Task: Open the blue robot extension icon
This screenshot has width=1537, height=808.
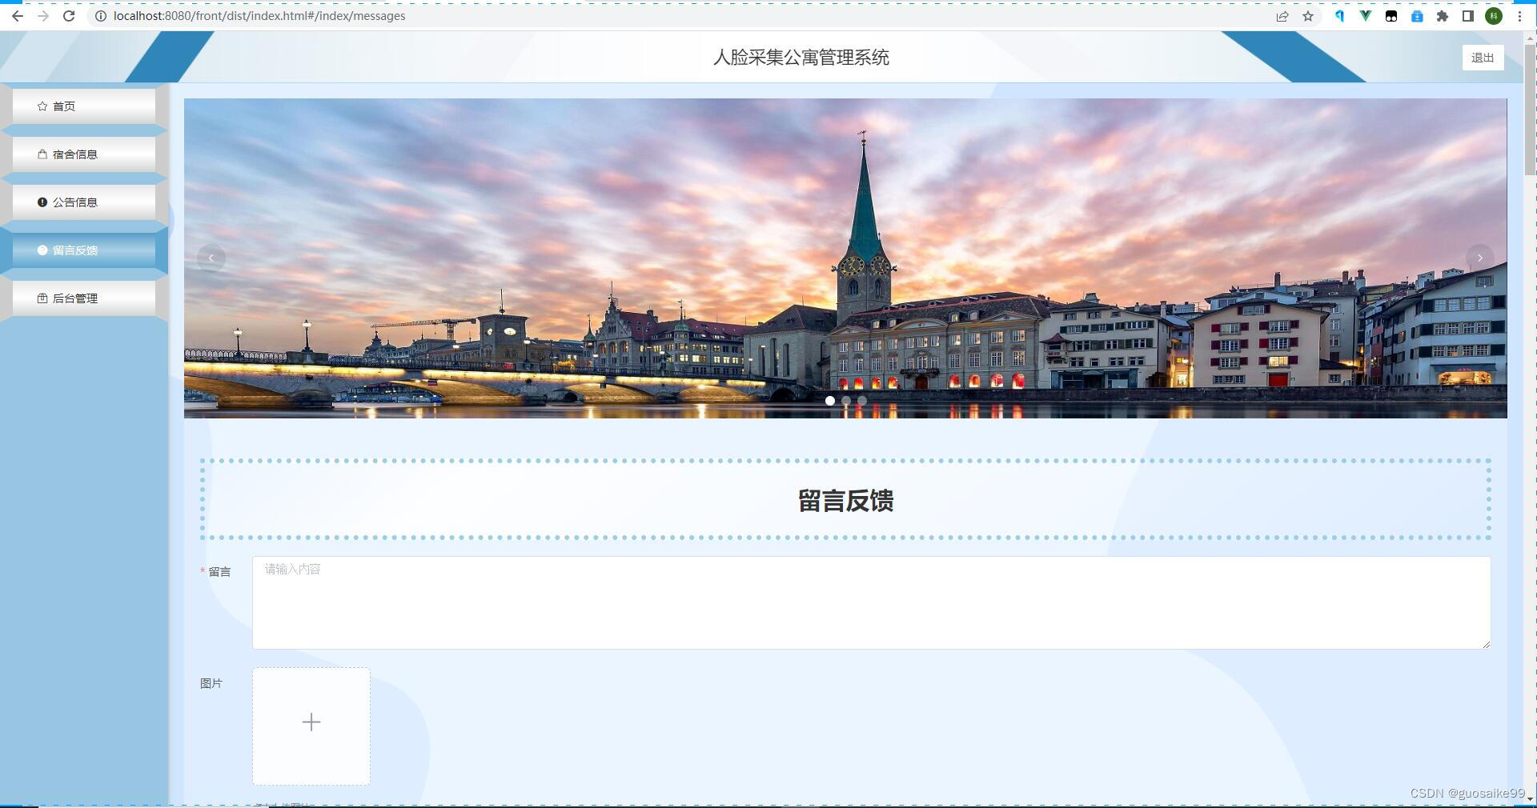Action: (x=1417, y=16)
